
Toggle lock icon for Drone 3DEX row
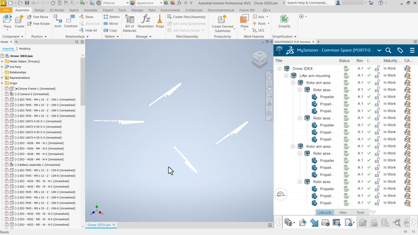tap(377, 68)
